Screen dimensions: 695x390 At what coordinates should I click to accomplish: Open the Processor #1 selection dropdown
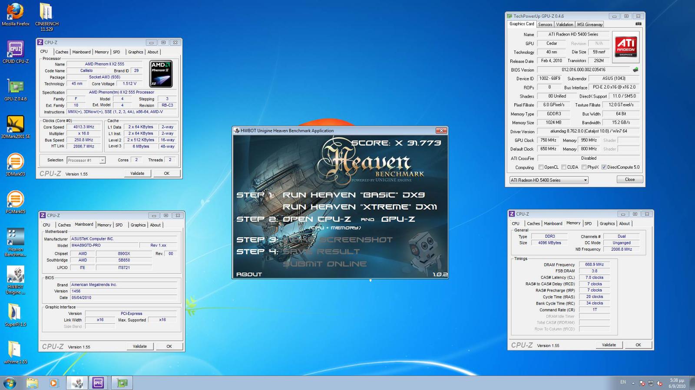tap(86, 160)
